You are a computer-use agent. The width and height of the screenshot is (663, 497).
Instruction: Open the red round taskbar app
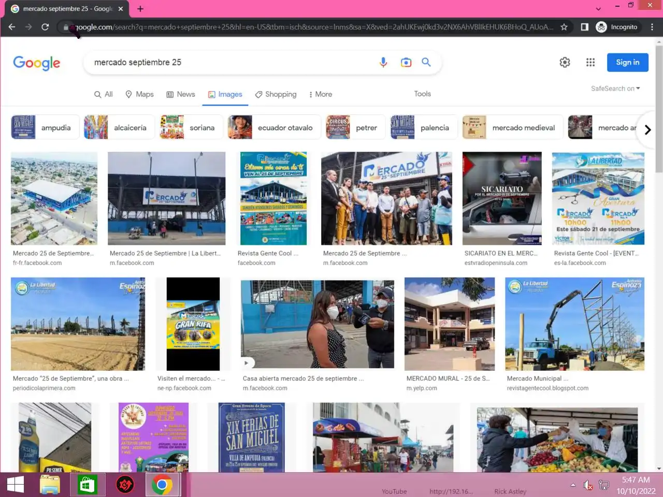click(125, 485)
